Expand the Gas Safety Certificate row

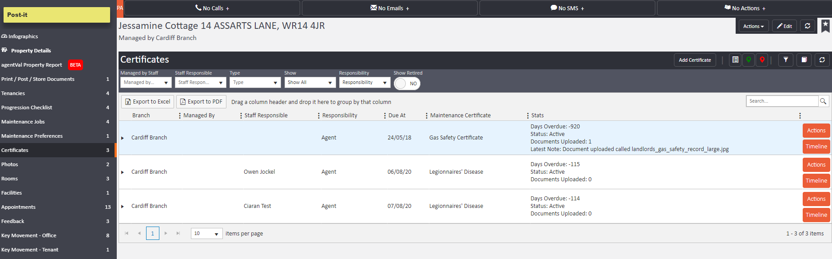(x=123, y=138)
